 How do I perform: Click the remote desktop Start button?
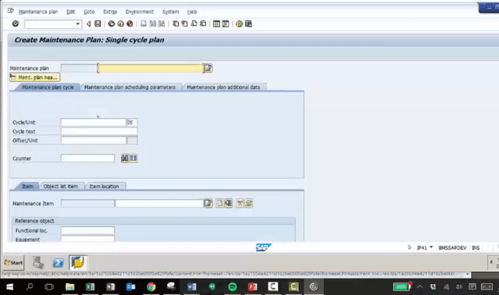[13, 263]
